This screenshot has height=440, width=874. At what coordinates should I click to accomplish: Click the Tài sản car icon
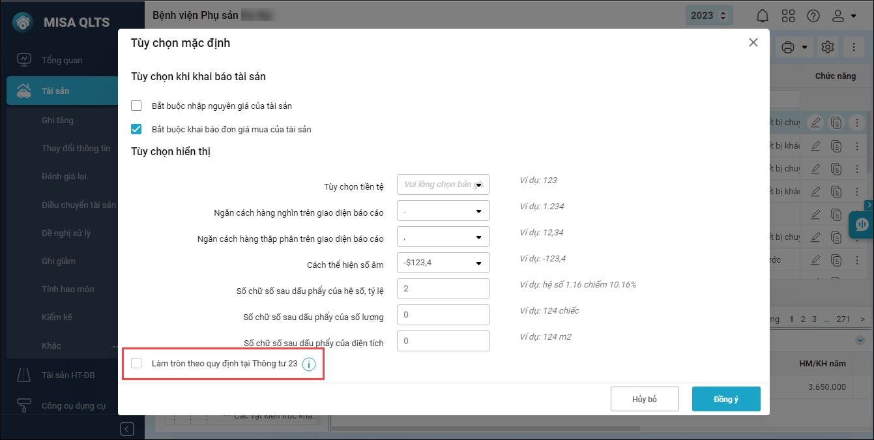(24, 91)
